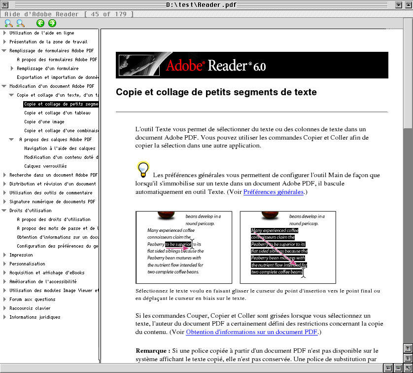413x373 pixels.
Task: Go back with the green left arrow
Action: pos(40,23)
